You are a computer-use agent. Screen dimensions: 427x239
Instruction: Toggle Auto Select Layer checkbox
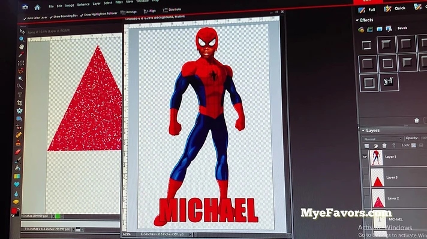[x=25, y=19]
